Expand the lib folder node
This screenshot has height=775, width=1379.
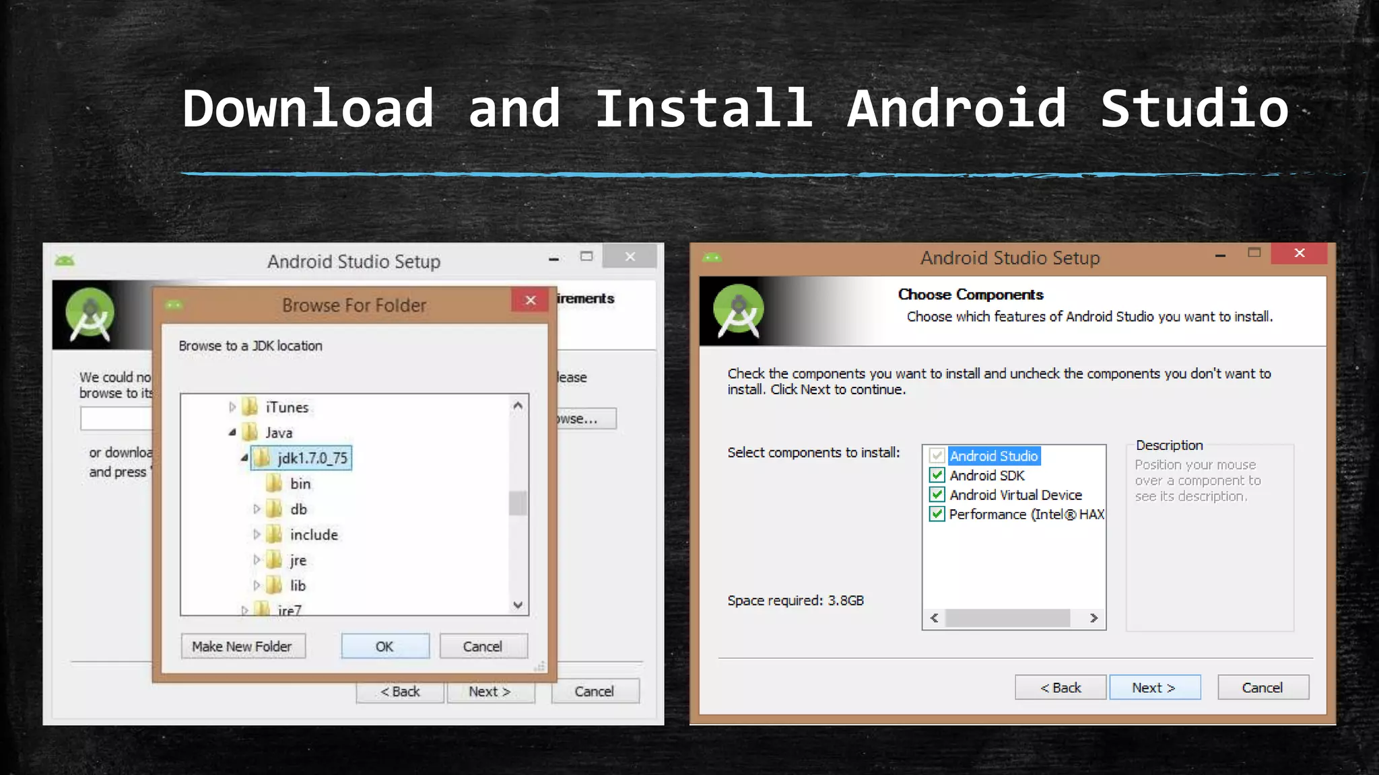[x=257, y=585]
